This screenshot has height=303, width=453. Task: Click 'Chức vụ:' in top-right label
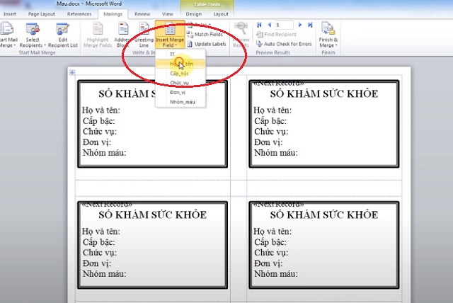[271, 132]
